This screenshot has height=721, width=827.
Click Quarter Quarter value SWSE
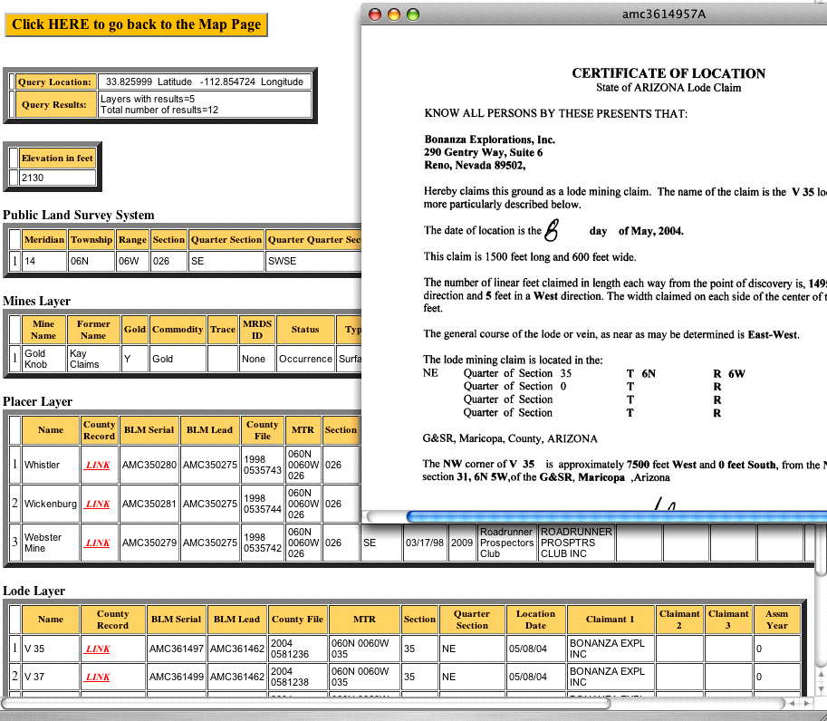click(313, 261)
